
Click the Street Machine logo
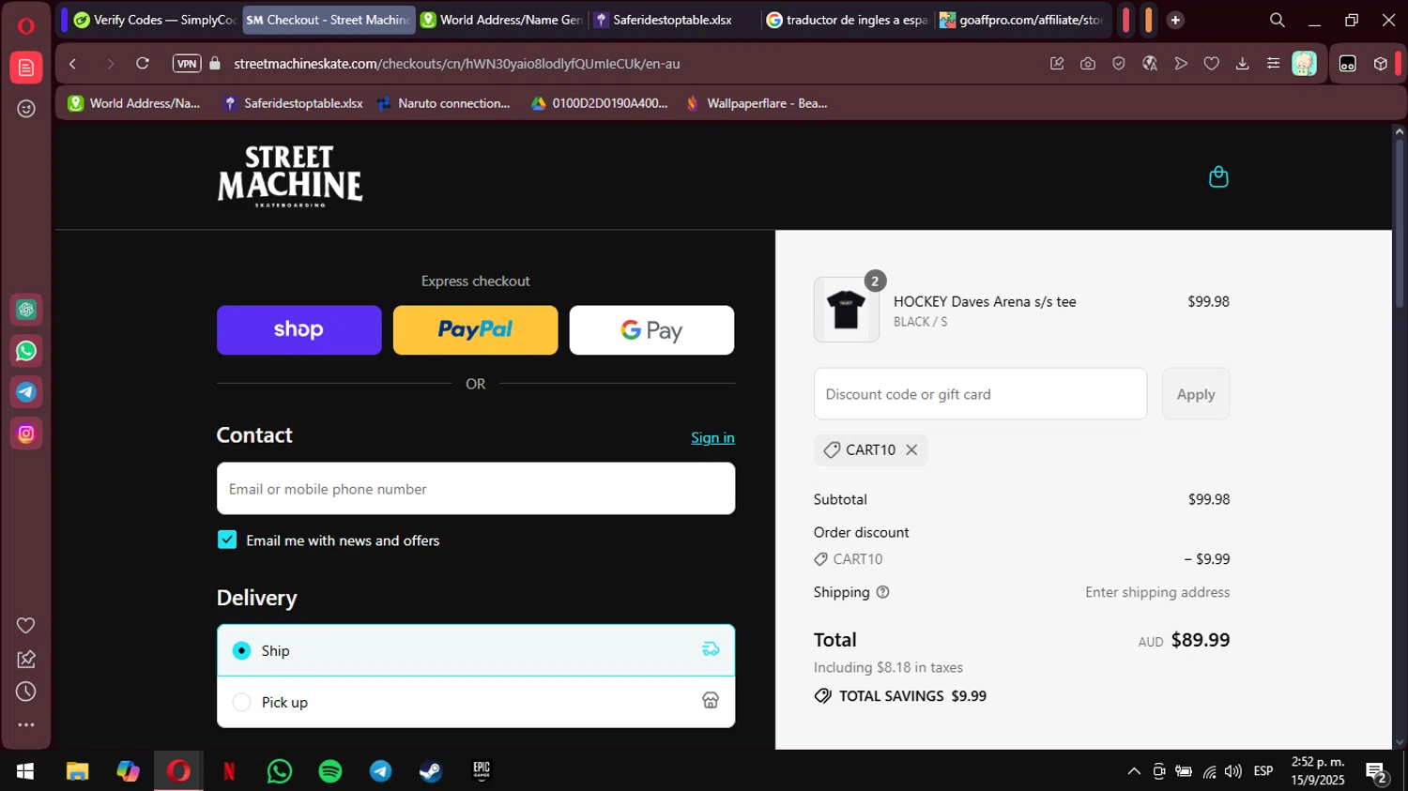[x=290, y=176]
